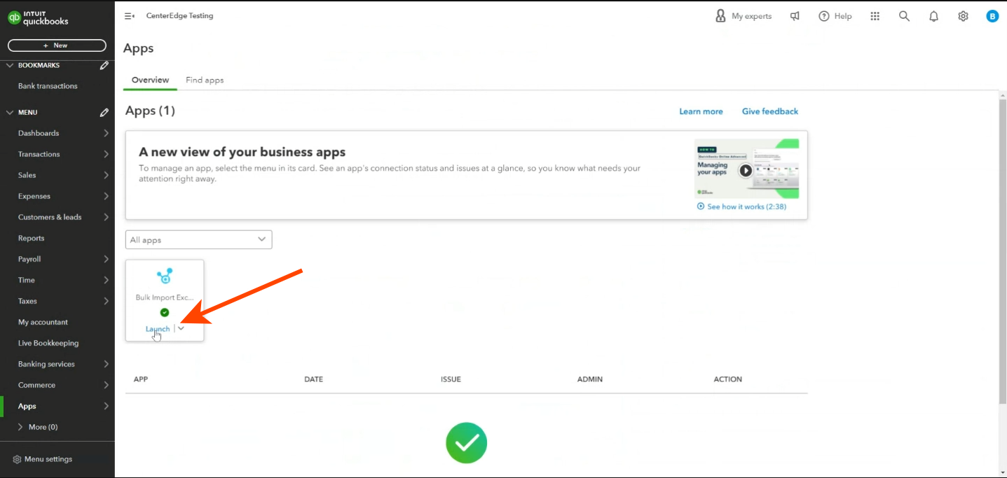Expand the Taxes submenu arrow

pos(106,301)
